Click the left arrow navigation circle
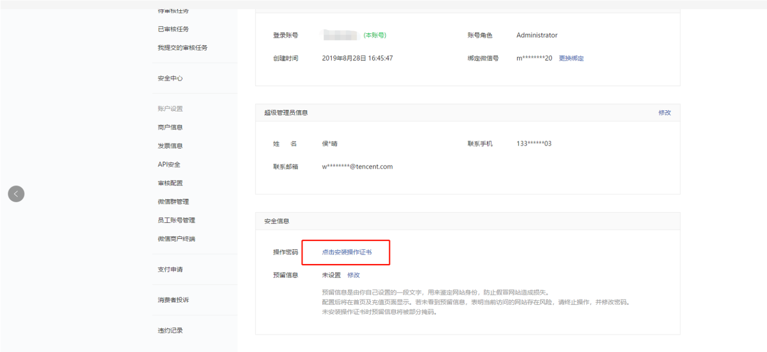The width and height of the screenshot is (767, 352). [16, 194]
